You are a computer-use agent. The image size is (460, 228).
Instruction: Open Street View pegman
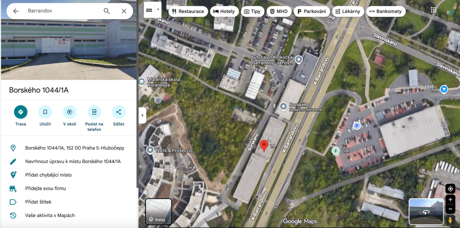450,220
